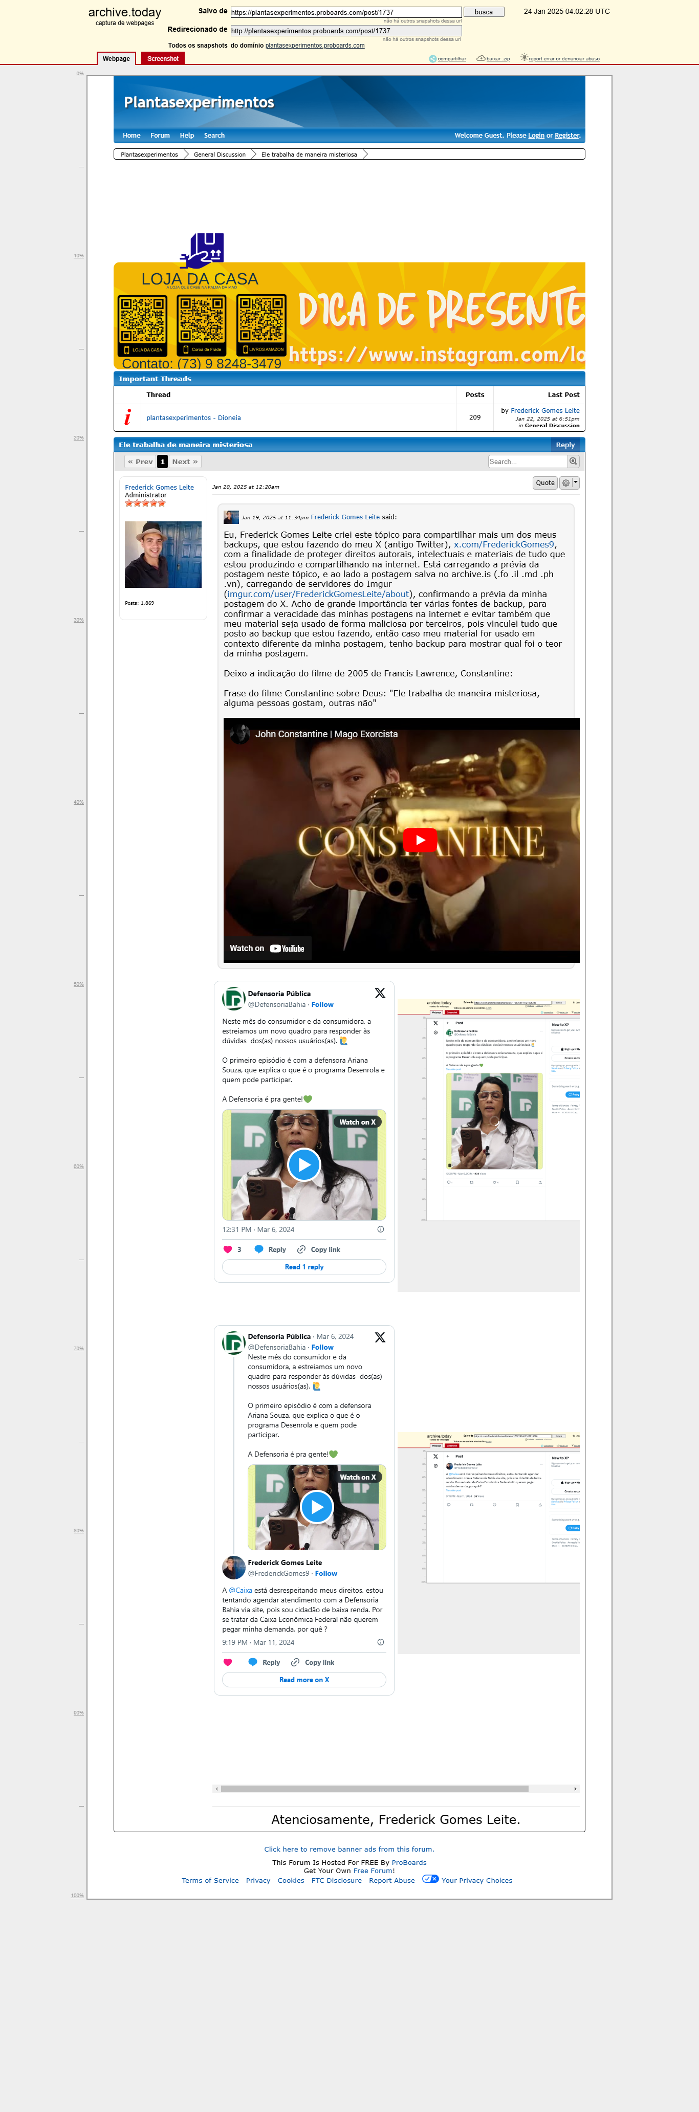699x2112 pixels.
Task: Open the Forum menu item
Action: coord(160,135)
